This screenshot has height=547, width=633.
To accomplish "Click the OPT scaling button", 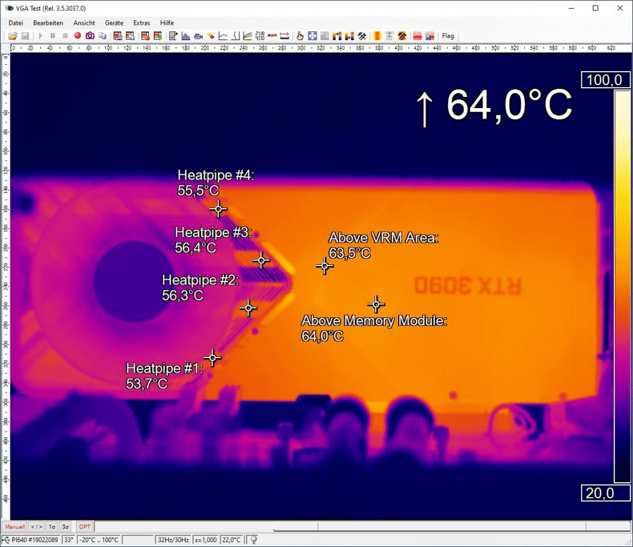I will (85, 527).
